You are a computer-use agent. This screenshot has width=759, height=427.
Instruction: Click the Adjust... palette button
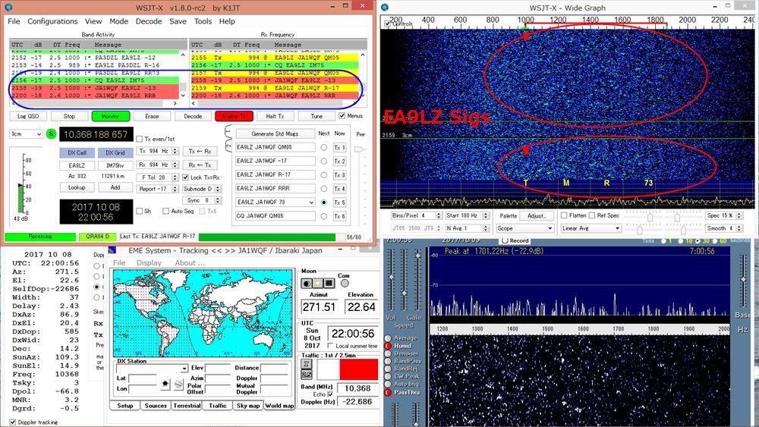tap(537, 215)
